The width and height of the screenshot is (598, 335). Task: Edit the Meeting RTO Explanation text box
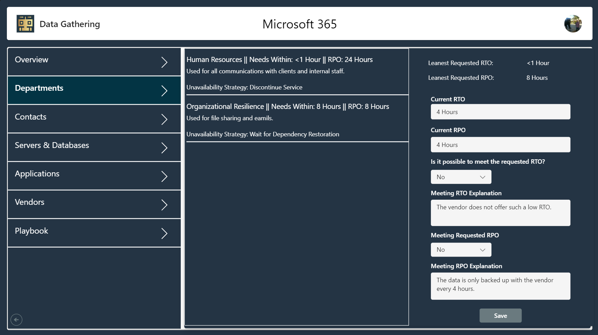point(500,213)
